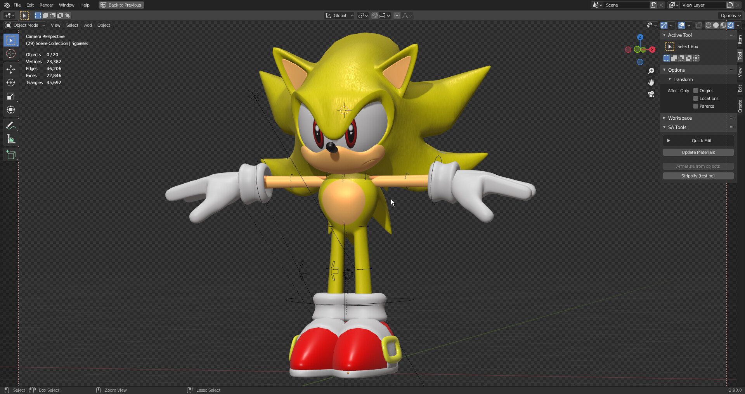Click the View Layer name field
745x394 pixels.
(x=703, y=5)
